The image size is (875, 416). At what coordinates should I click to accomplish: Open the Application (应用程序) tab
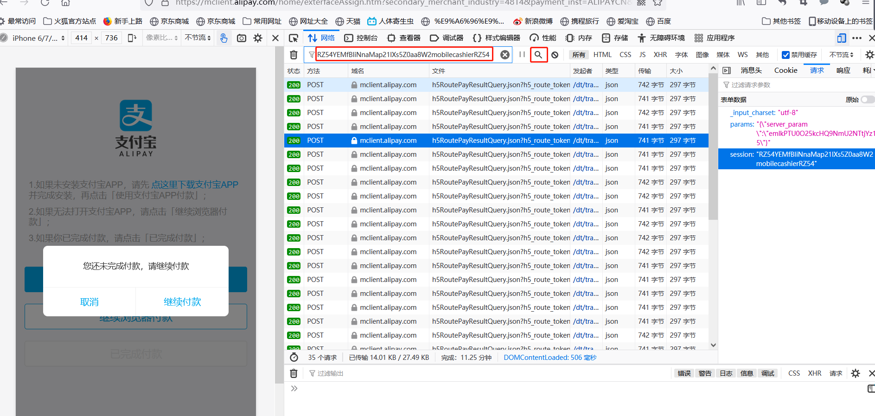715,38
